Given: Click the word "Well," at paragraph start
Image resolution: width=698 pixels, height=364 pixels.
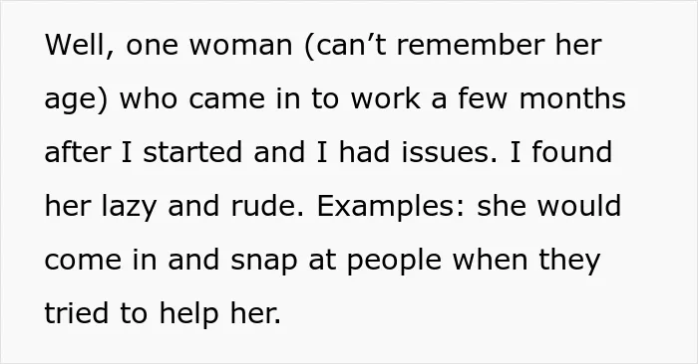Looking at the screenshot, I should point(79,46).
